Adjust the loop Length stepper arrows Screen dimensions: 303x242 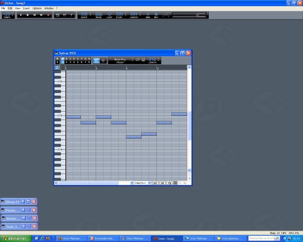click(140, 14)
